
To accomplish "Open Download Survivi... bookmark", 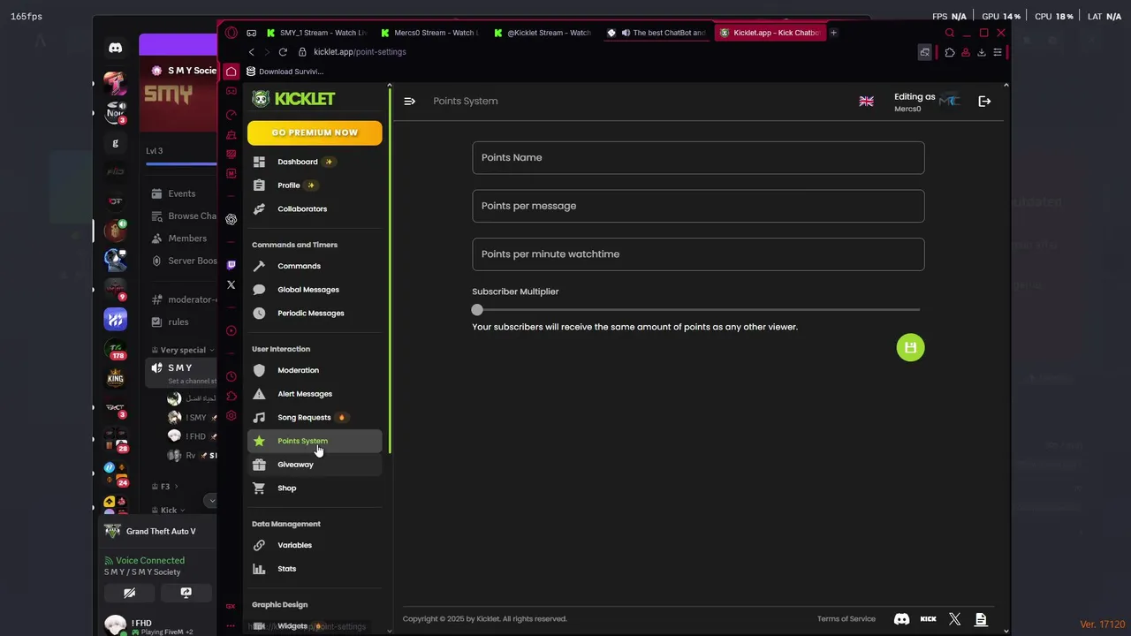I will pyautogui.click(x=285, y=72).
